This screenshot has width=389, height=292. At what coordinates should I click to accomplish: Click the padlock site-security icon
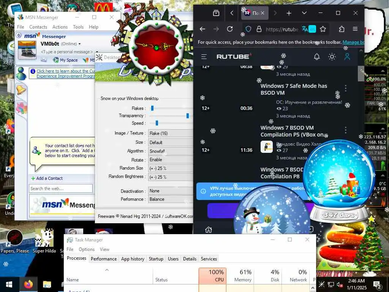pyautogui.click(x=259, y=29)
